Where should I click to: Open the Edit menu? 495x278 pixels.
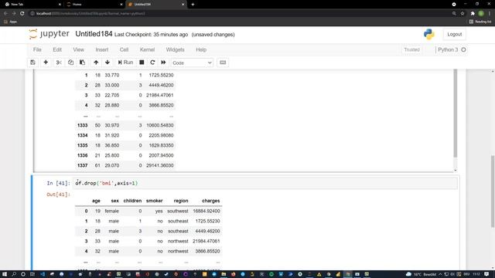pos(57,49)
